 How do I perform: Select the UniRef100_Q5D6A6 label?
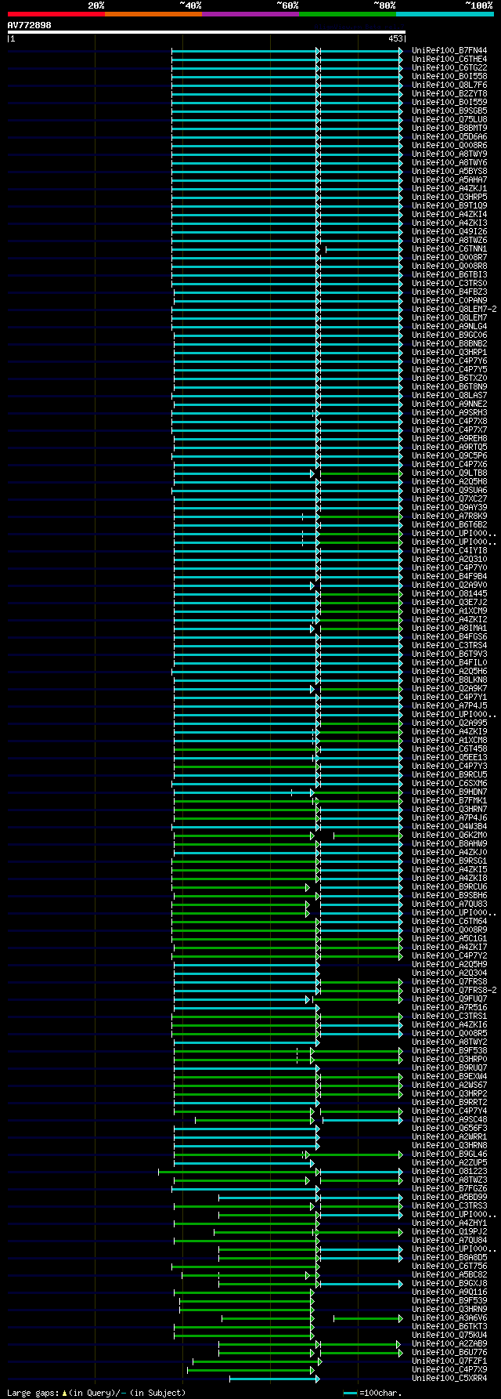(x=449, y=136)
